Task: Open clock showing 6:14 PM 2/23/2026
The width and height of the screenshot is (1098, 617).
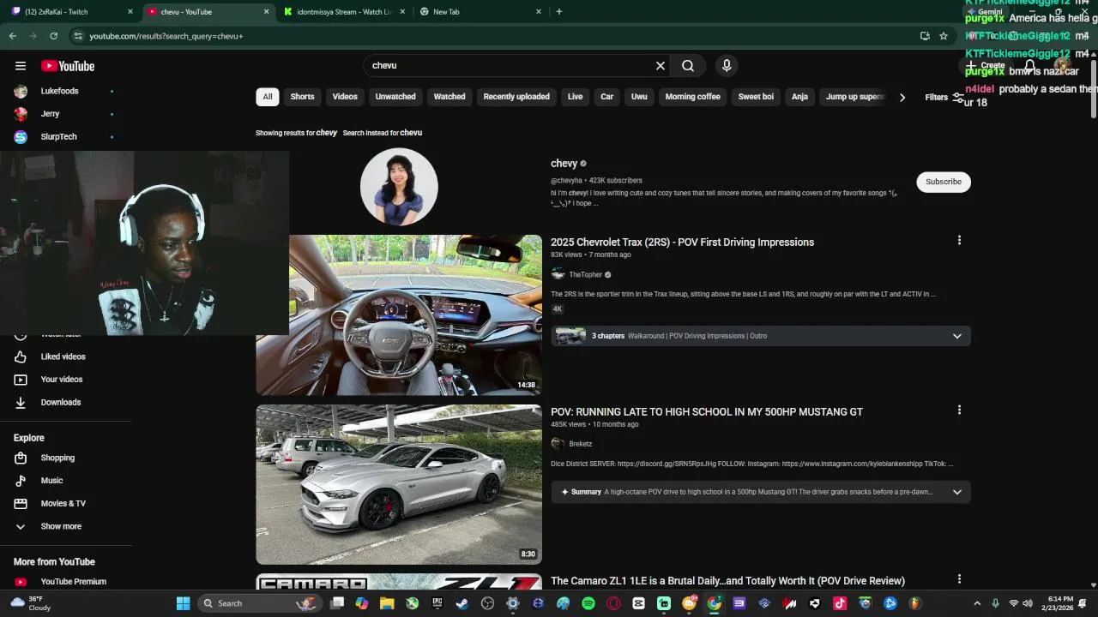Action: coord(1059,603)
